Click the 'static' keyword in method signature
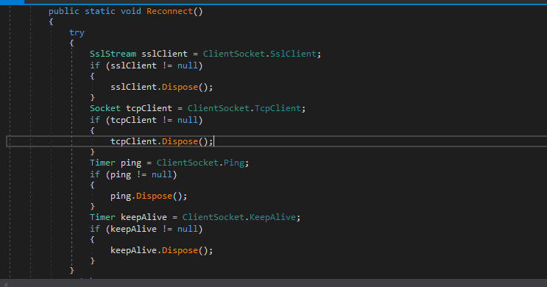The width and height of the screenshot is (547, 287). 100,11
